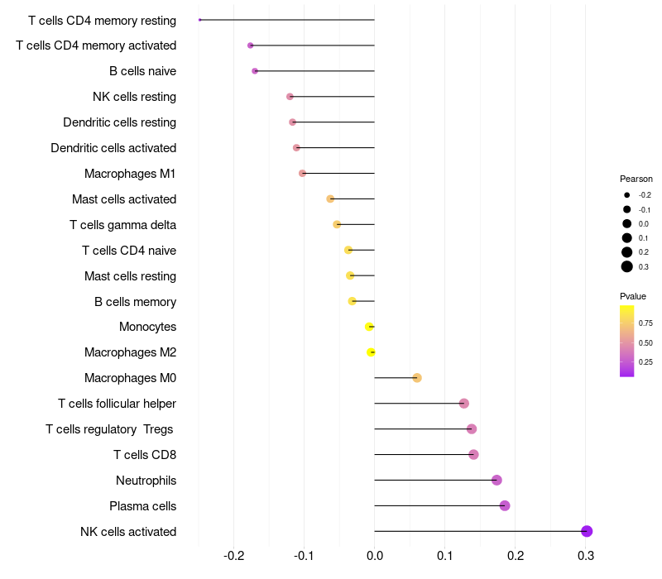Select the T cells CD8 data point

(473, 454)
